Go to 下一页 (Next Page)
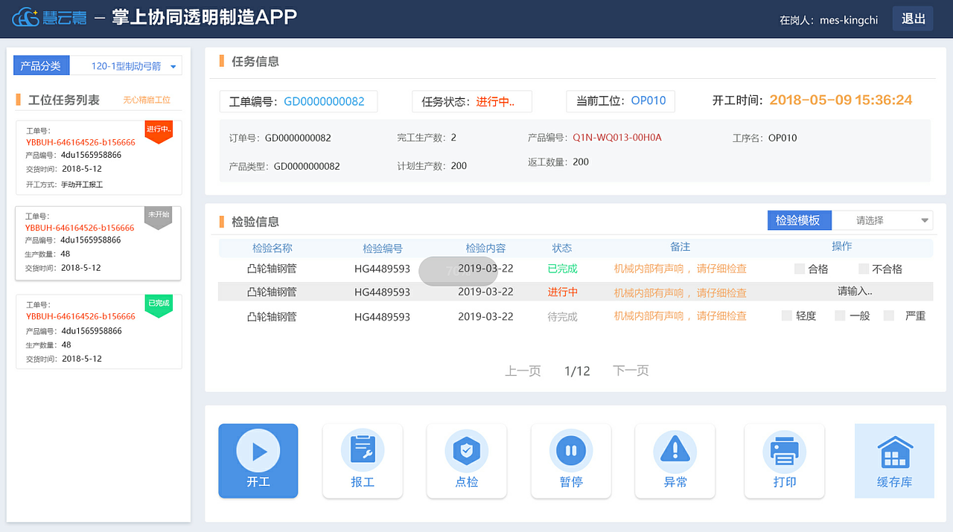Image resolution: width=953 pixels, height=532 pixels. (x=630, y=371)
